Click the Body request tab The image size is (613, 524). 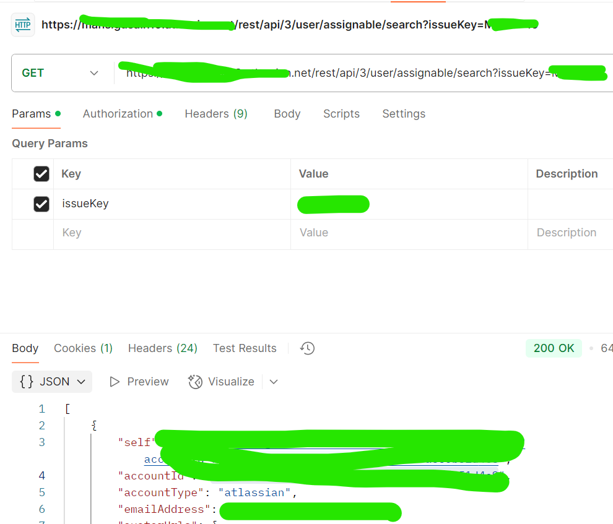coord(287,114)
